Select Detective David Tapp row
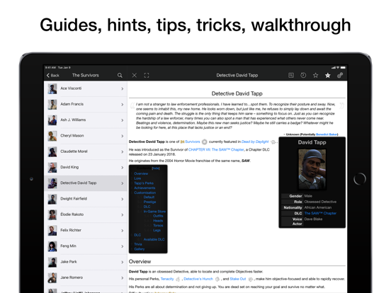Viewport: 391px width, 293px height. pyautogui.click(x=86, y=183)
